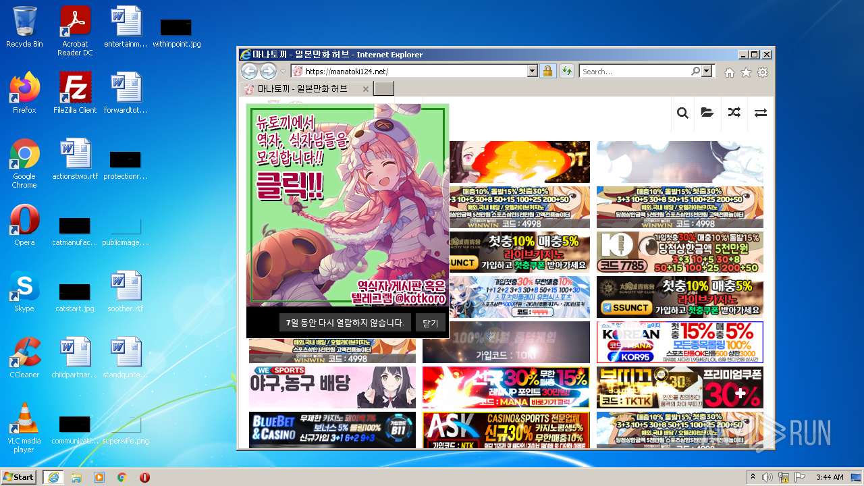Click the site open-folder icon
The image size is (864, 486).
707,113
